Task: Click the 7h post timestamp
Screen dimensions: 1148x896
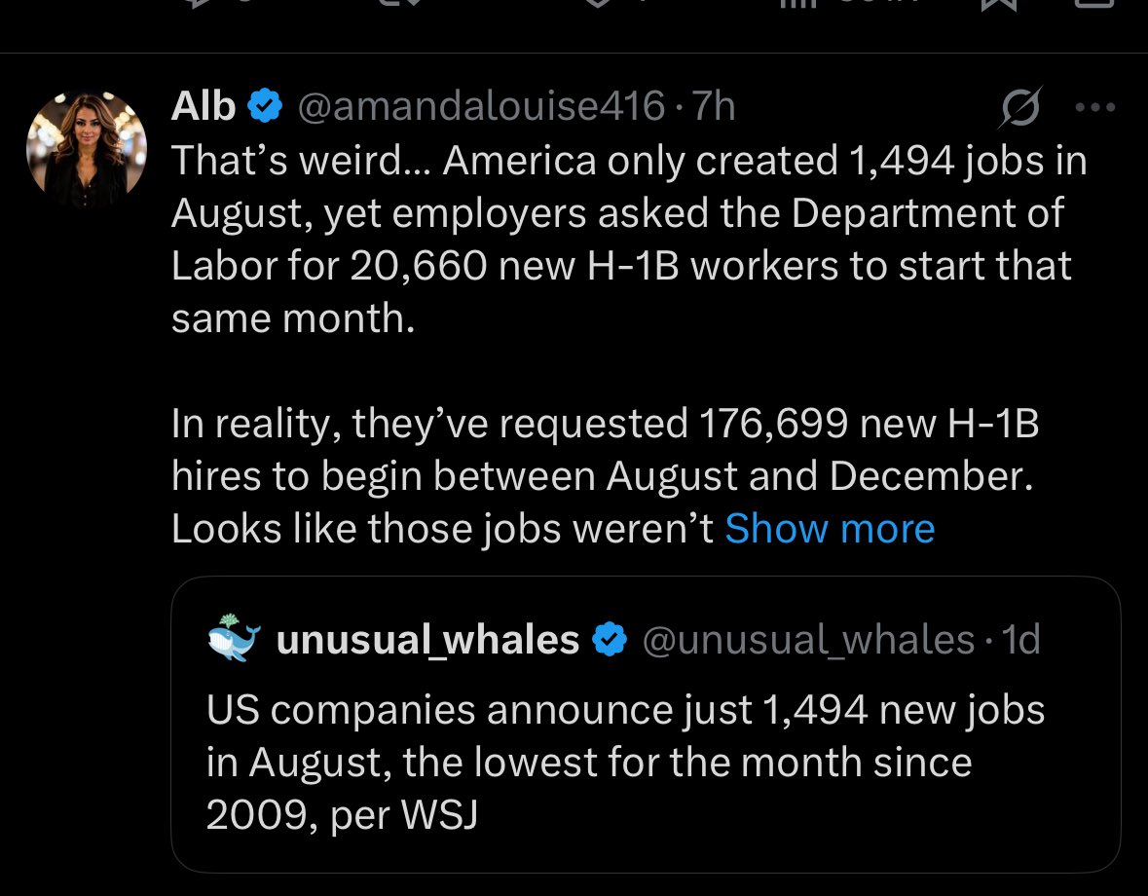Action: tap(714, 106)
